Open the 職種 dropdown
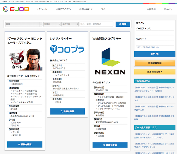Viewport: 177px width, 154px height. click(x=24, y=24)
